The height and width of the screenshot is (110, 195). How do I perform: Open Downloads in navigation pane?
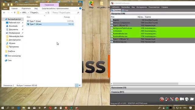(13, 26)
